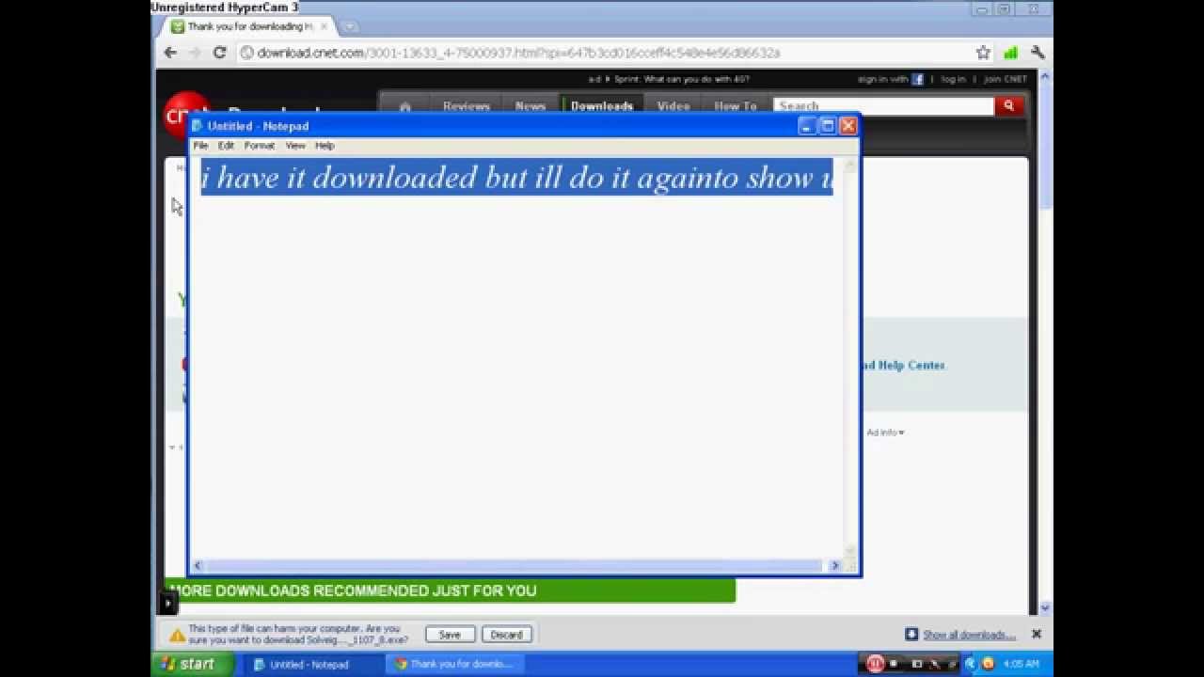Click Notepad horizontal scrollbar right arrow
Viewport: 1204px width, 677px height.
(x=834, y=565)
